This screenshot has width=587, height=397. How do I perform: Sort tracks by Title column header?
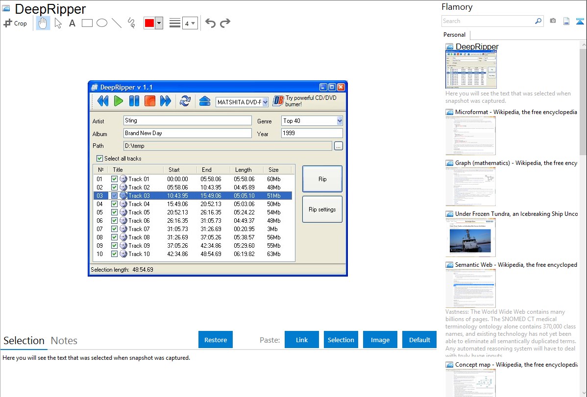(x=136, y=169)
